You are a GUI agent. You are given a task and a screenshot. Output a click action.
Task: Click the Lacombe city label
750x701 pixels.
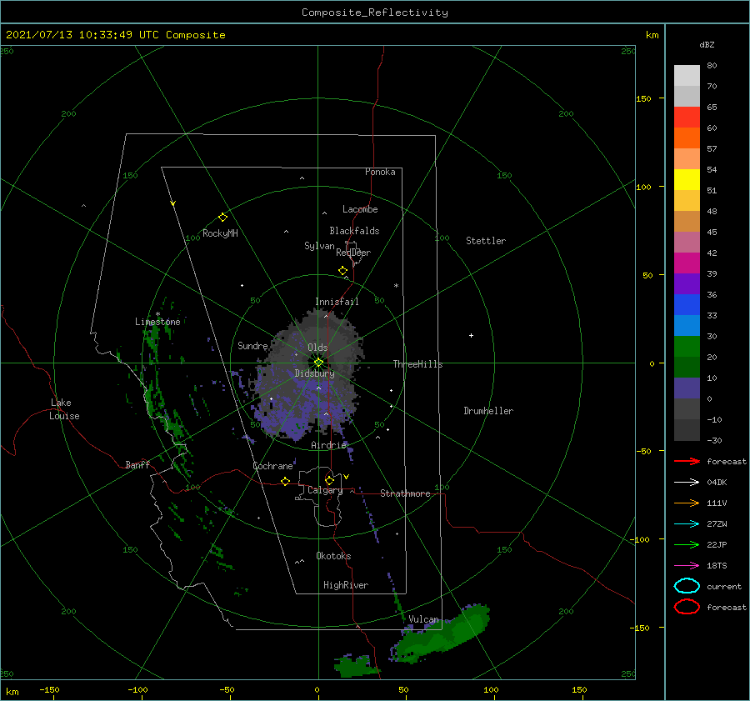pos(360,209)
